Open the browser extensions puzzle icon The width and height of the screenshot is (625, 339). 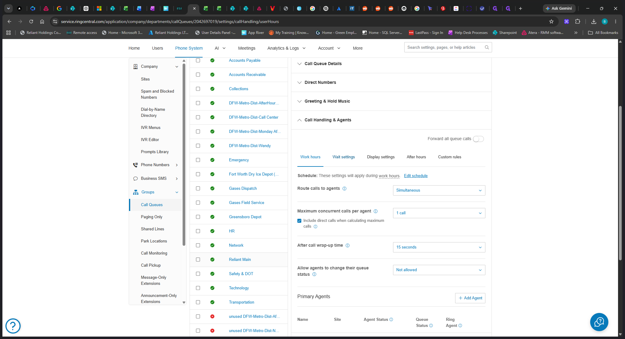pyautogui.click(x=578, y=21)
